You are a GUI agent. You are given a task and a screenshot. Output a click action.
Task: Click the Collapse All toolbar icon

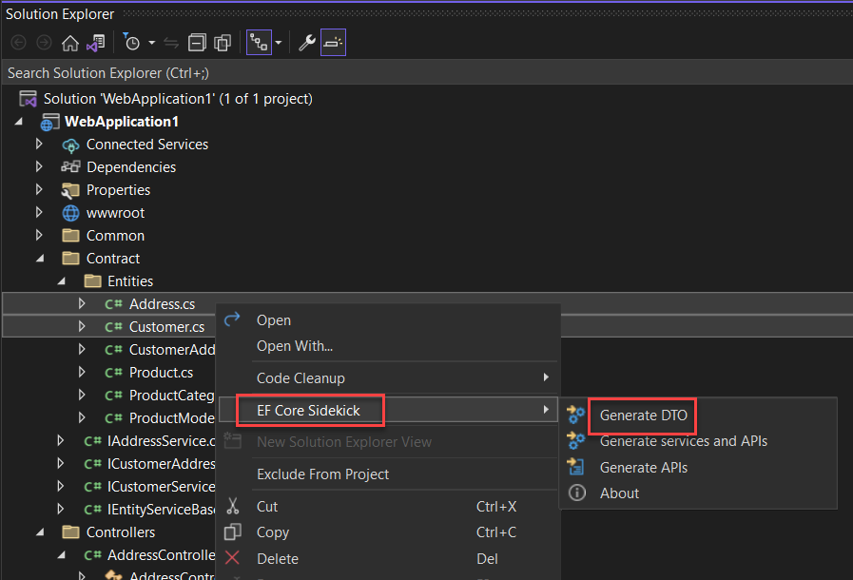(197, 43)
